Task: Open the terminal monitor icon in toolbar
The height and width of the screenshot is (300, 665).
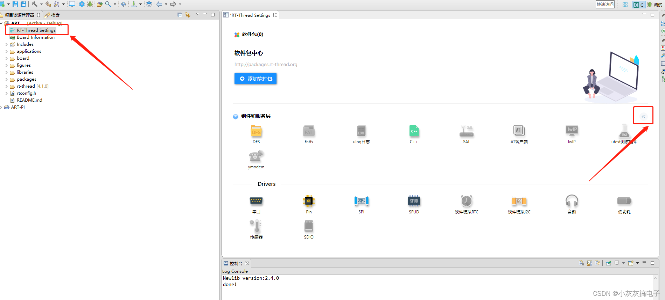Action: (72, 4)
